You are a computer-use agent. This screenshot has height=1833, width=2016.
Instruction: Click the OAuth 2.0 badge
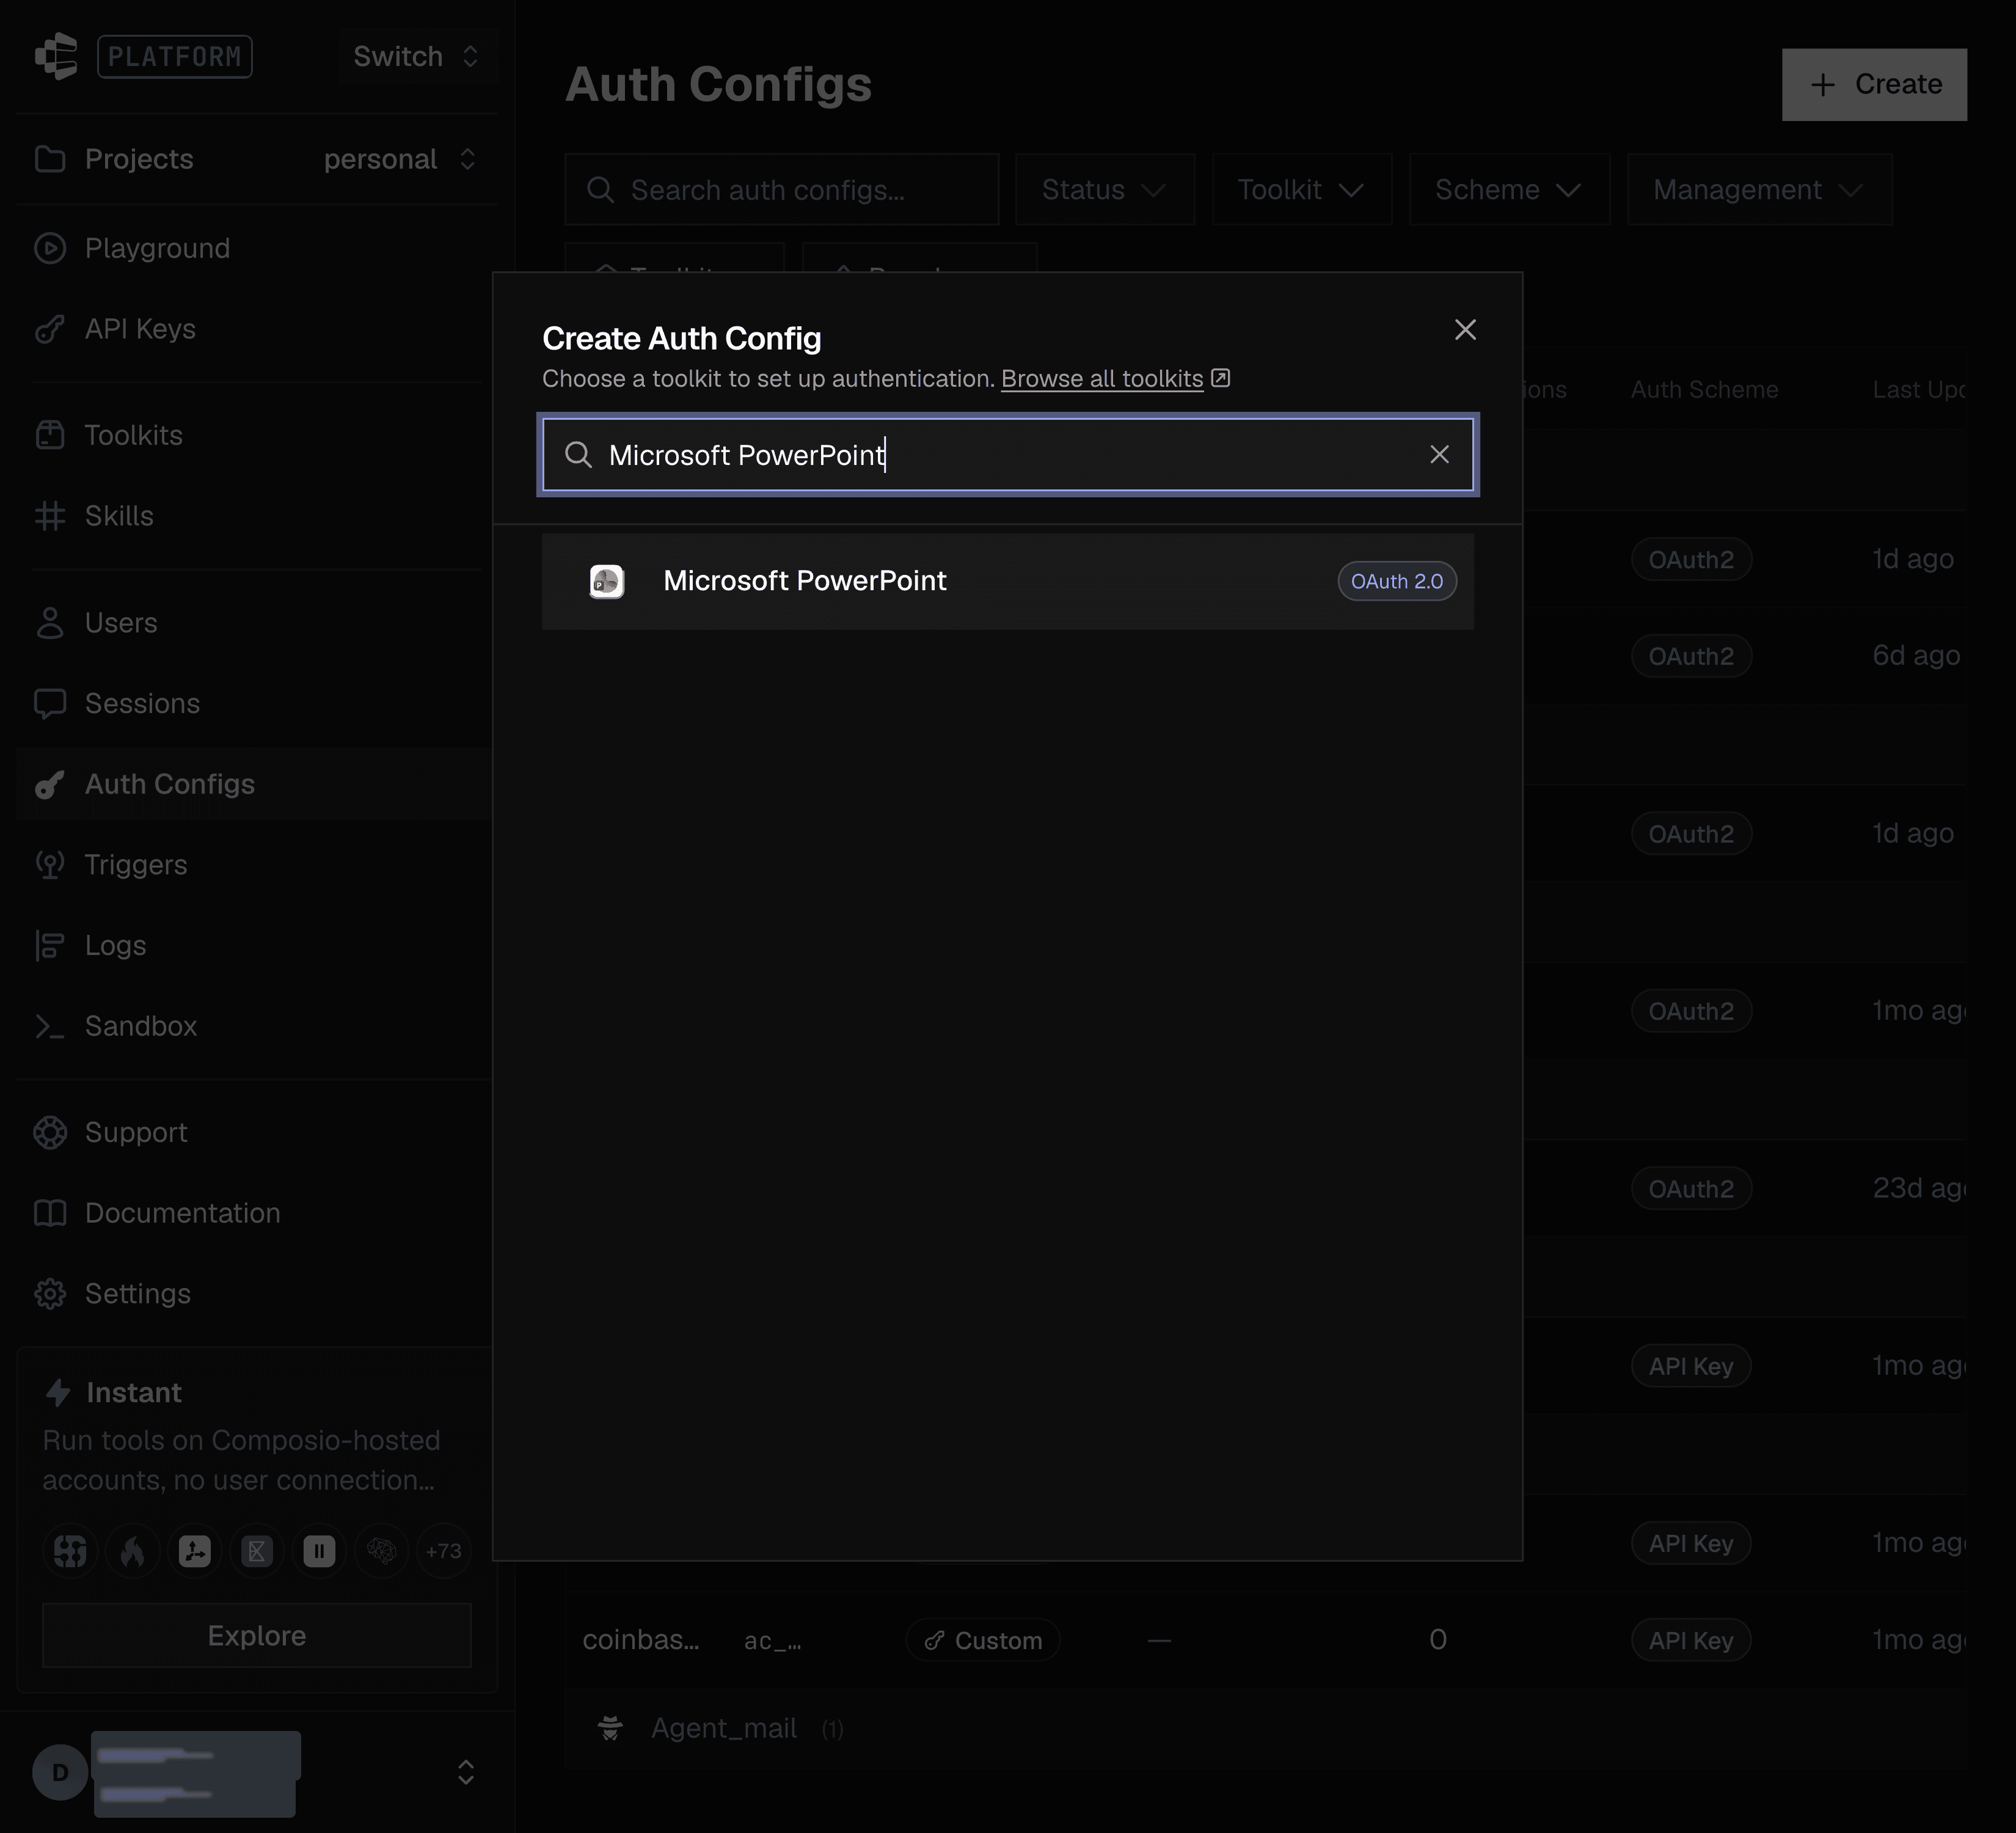[x=1396, y=581]
